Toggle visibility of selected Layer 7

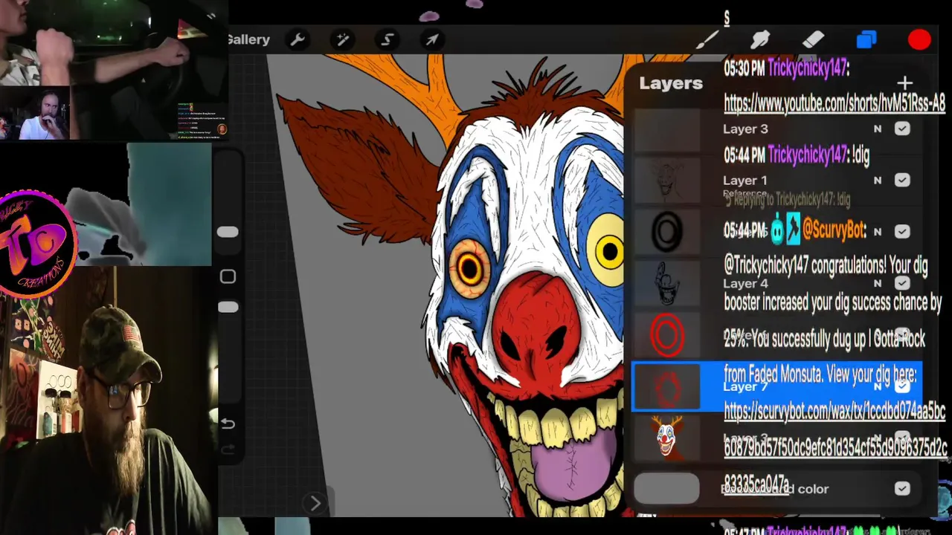click(x=902, y=386)
